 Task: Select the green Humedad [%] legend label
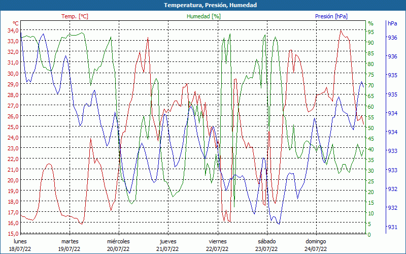click(204, 16)
